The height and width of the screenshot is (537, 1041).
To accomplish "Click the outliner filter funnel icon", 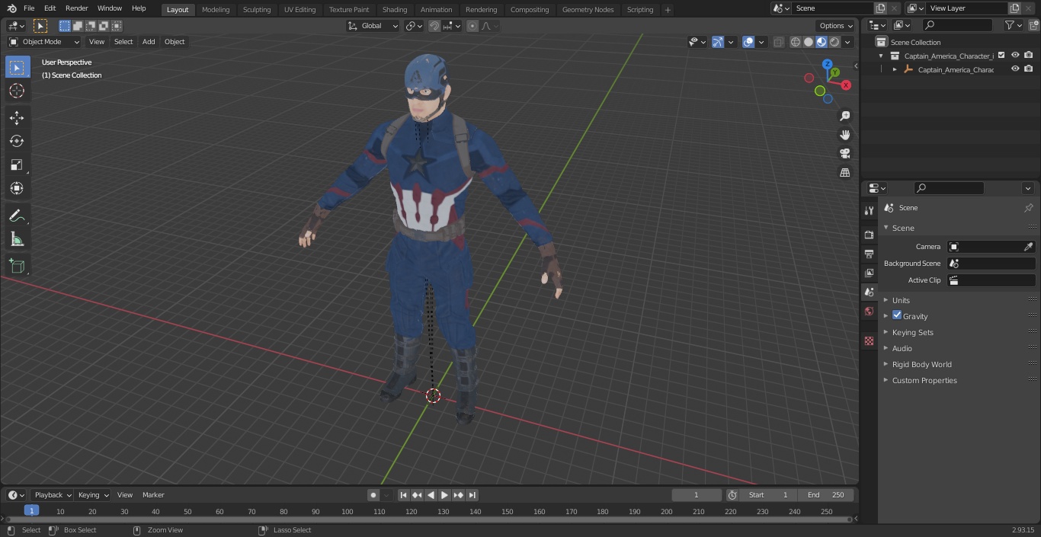I will [x=1009, y=25].
